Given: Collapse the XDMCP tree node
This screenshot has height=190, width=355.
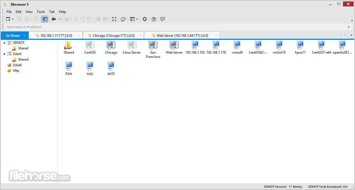Looking at the screenshot, I should coord(4,43).
